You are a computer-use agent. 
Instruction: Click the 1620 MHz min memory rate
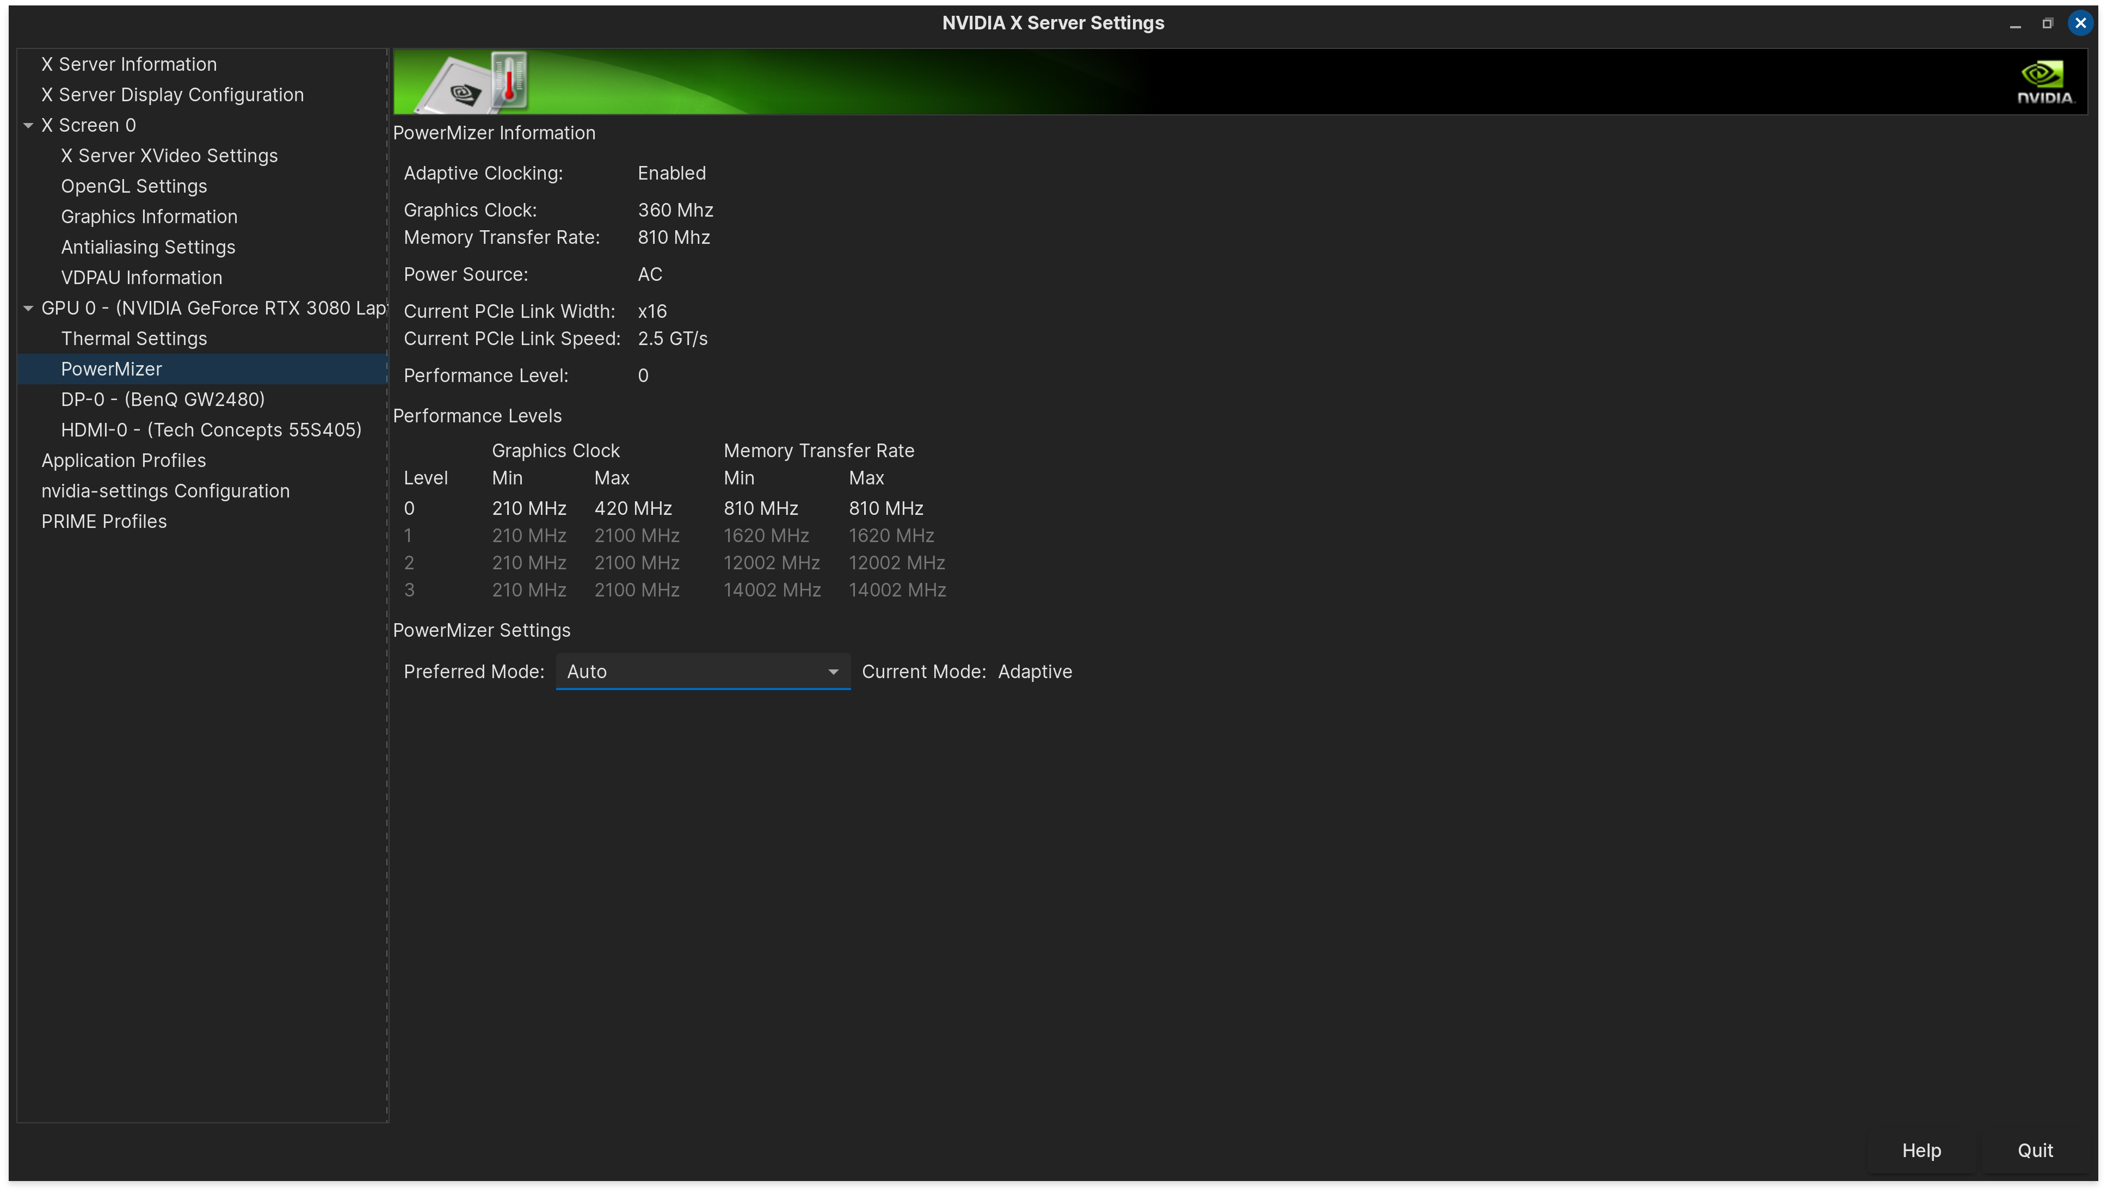click(x=766, y=535)
